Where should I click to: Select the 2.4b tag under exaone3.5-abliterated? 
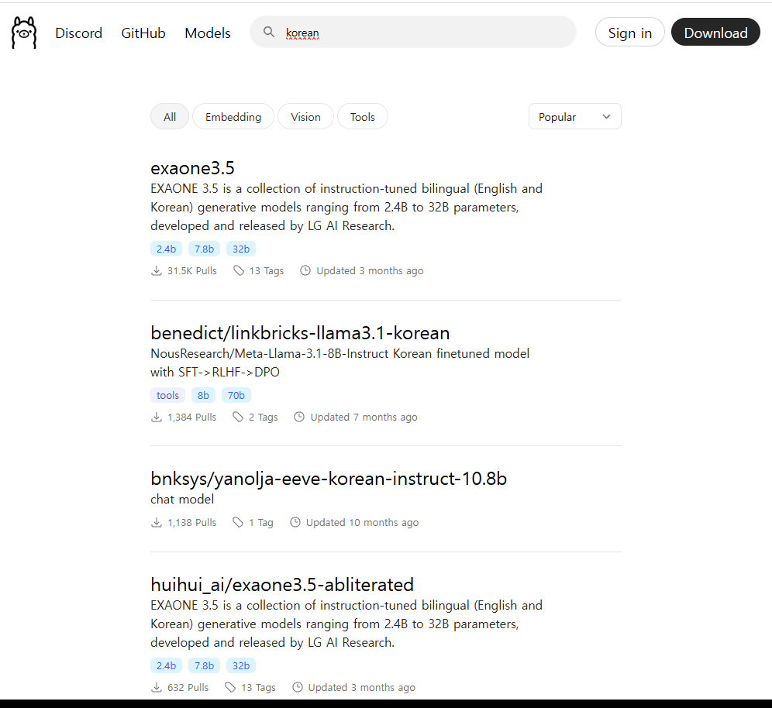(x=167, y=665)
